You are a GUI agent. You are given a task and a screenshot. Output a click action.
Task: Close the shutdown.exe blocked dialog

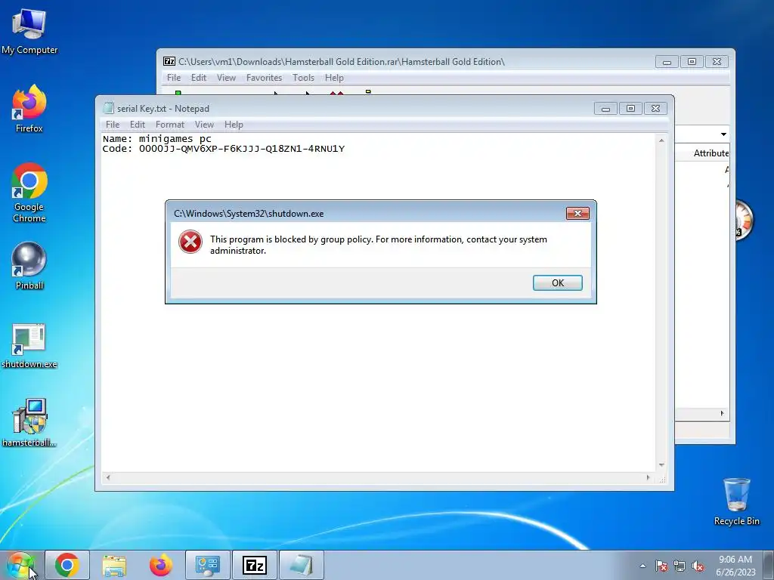coord(577,213)
